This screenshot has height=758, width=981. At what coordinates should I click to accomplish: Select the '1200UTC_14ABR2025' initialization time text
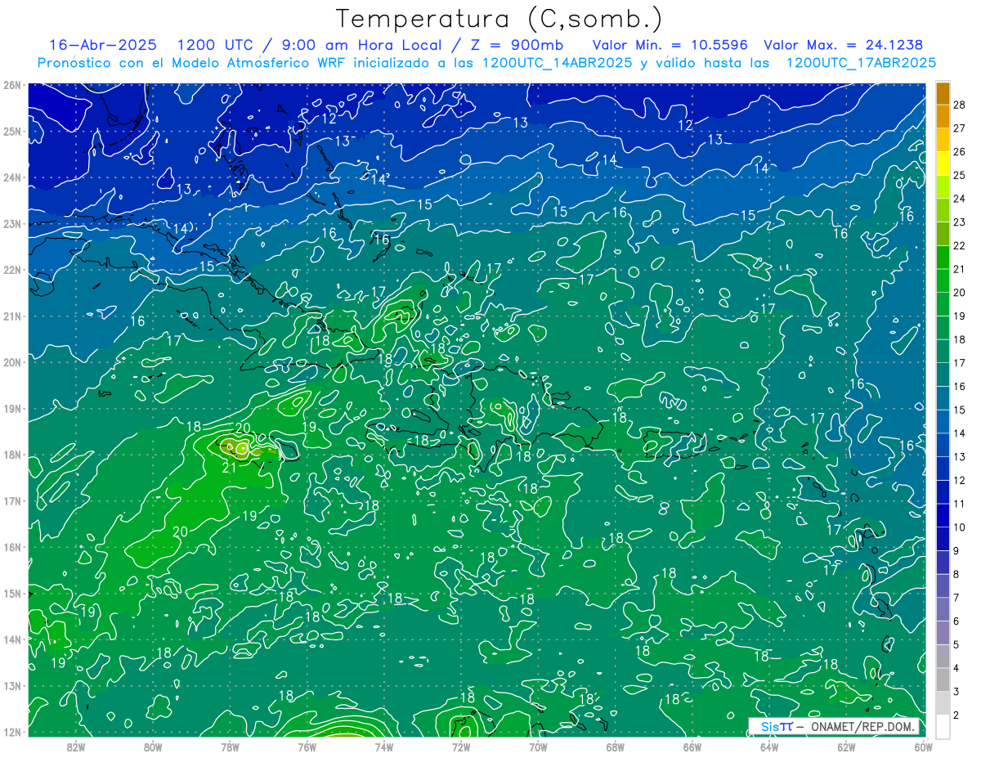tap(558, 63)
